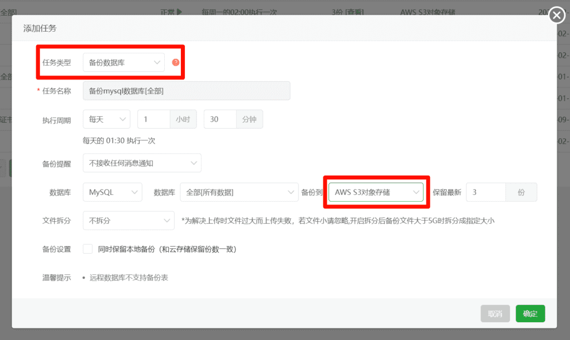Open the 备份到 AWS S3对象存储 dropdown

click(376, 192)
